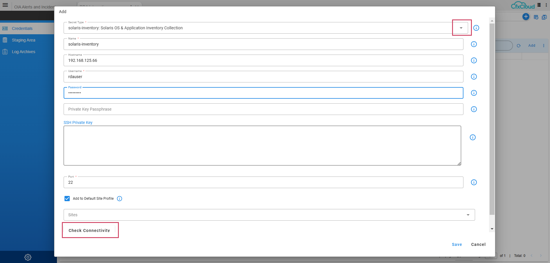Go to Staging Area in sidebar
This screenshot has width=550, height=263.
click(23, 40)
